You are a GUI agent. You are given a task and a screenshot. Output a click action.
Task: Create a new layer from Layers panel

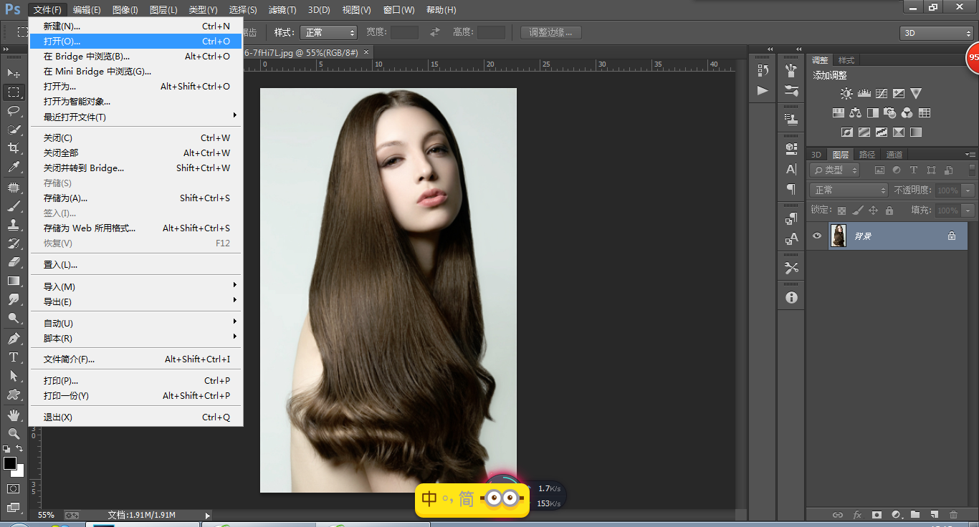(x=934, y=514)
